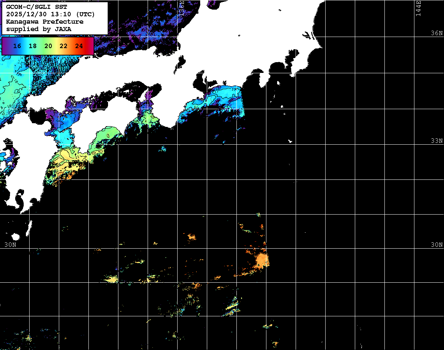Click the 30N latitude label on left edge
This screenshot has height=350, width=444.
tap(10, 245)
